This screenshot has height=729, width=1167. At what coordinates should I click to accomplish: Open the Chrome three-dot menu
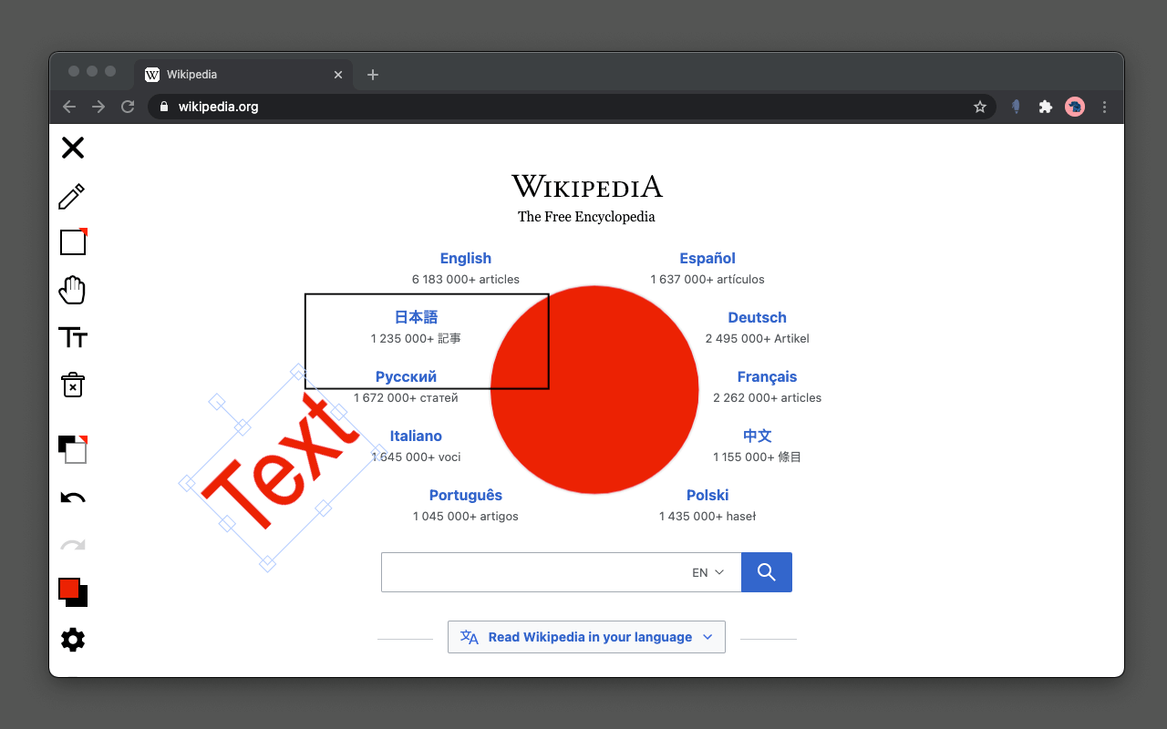(1105, 107)
